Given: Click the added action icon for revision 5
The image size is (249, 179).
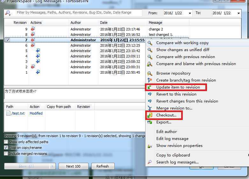Looking at the screenshot, I should coord(38,51).
